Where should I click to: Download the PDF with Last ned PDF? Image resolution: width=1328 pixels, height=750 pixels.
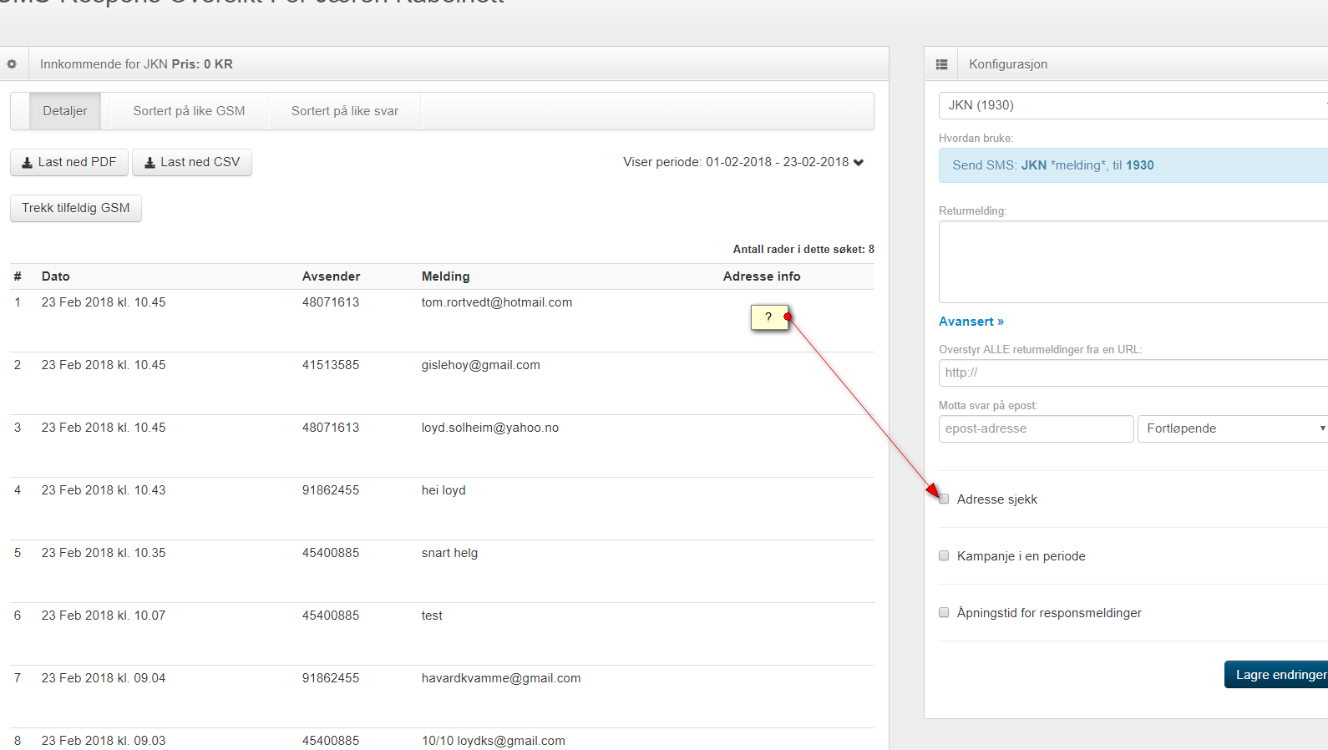point(69,162)
